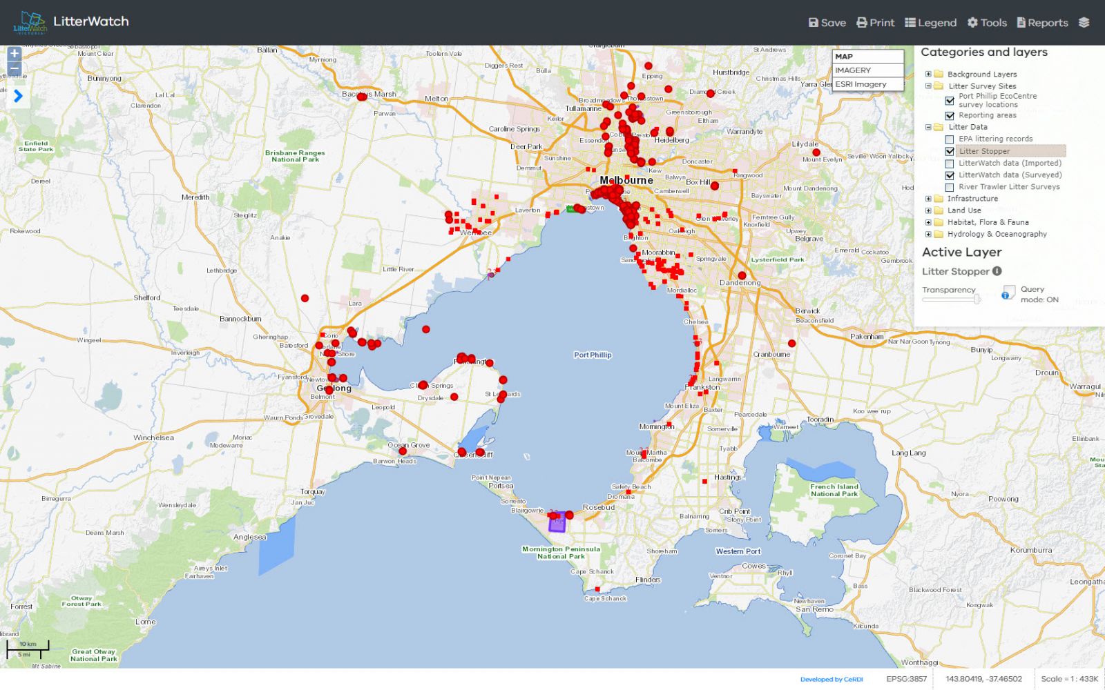The image size is (1105, 690).
Task: Open the Developed by CeRDI link
Action: 832,680
